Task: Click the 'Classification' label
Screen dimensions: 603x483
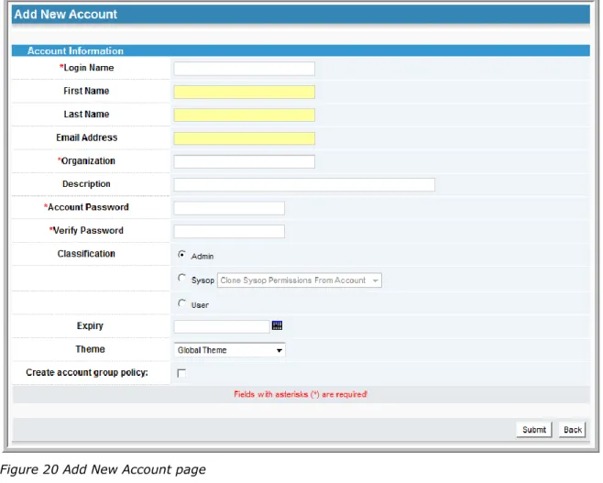Action: coord(86,254)
